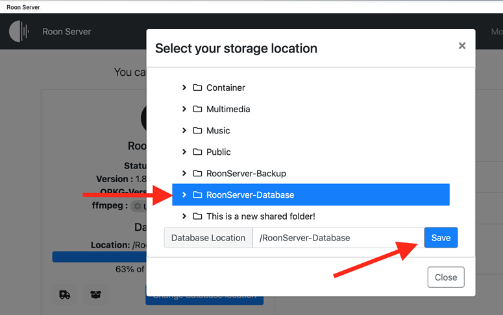Viewport: 503px width, 315px height.
Task: Click the open box icon button
Action: pos(95,294)
